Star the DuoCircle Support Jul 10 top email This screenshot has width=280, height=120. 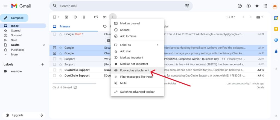(x=60, y=70)
